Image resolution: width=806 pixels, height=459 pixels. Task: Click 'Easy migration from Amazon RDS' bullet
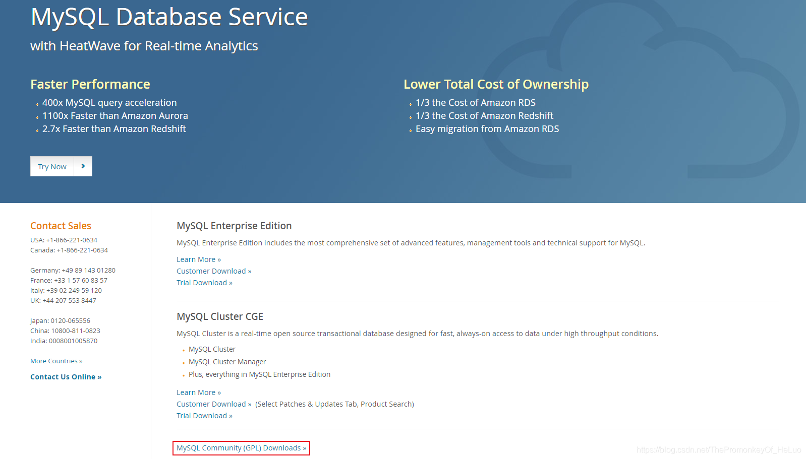487,129
